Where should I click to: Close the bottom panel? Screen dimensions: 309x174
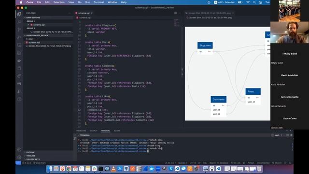coord(291,130)
